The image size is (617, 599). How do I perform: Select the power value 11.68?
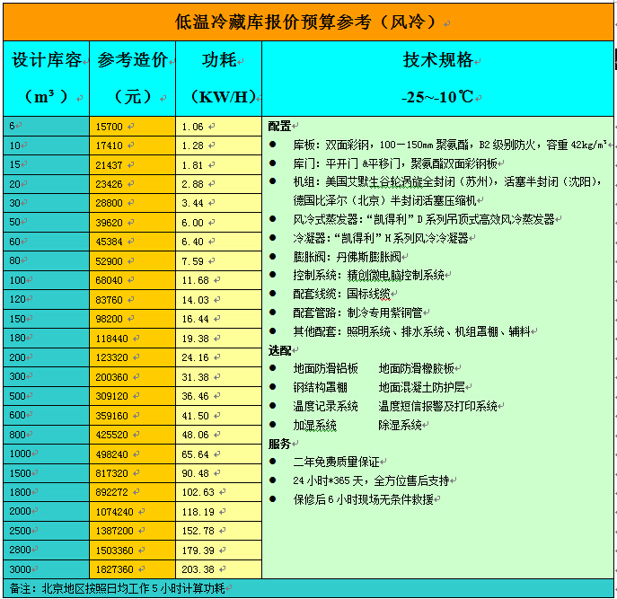(195, 280)
